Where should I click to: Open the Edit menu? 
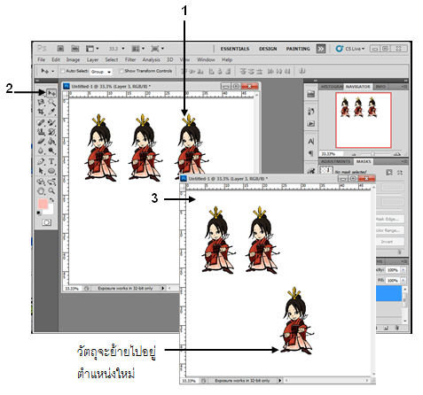[x=56, y=59]
